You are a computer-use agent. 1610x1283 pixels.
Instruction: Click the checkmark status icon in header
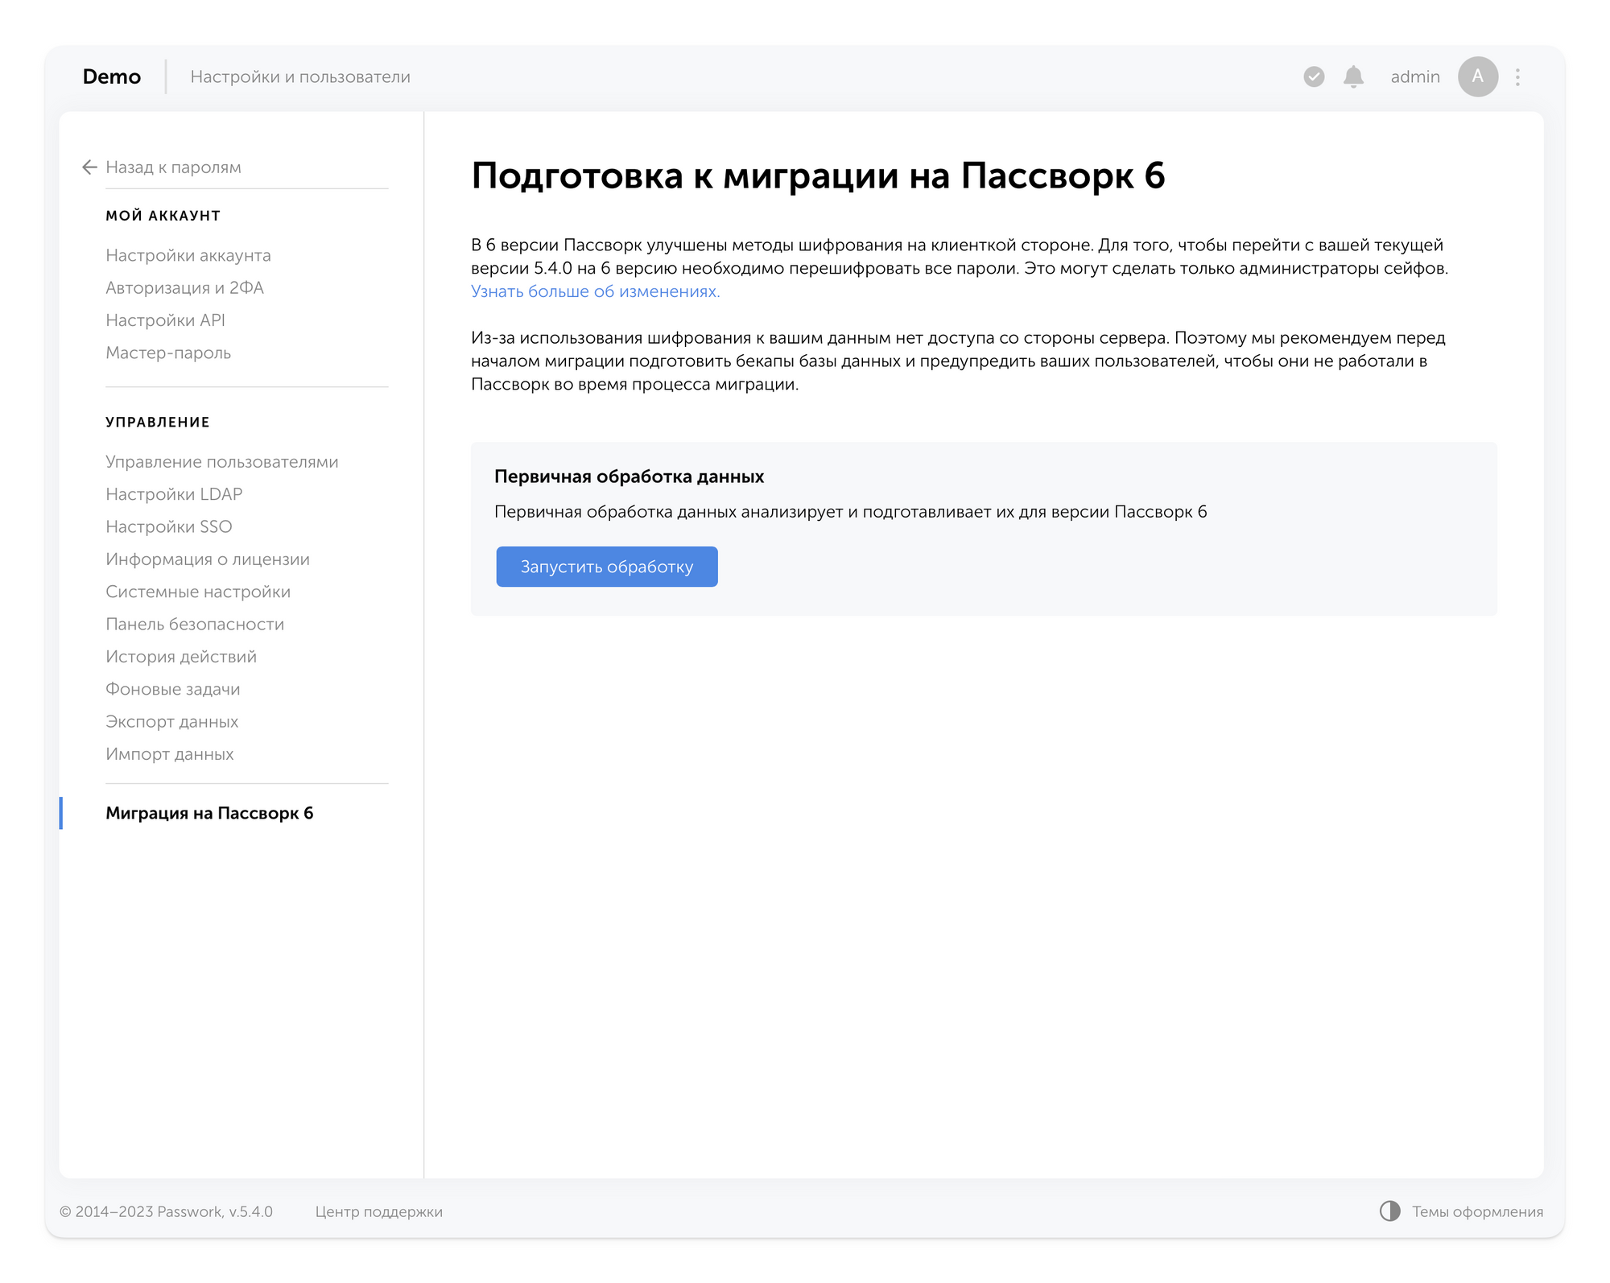(1313, 76)
